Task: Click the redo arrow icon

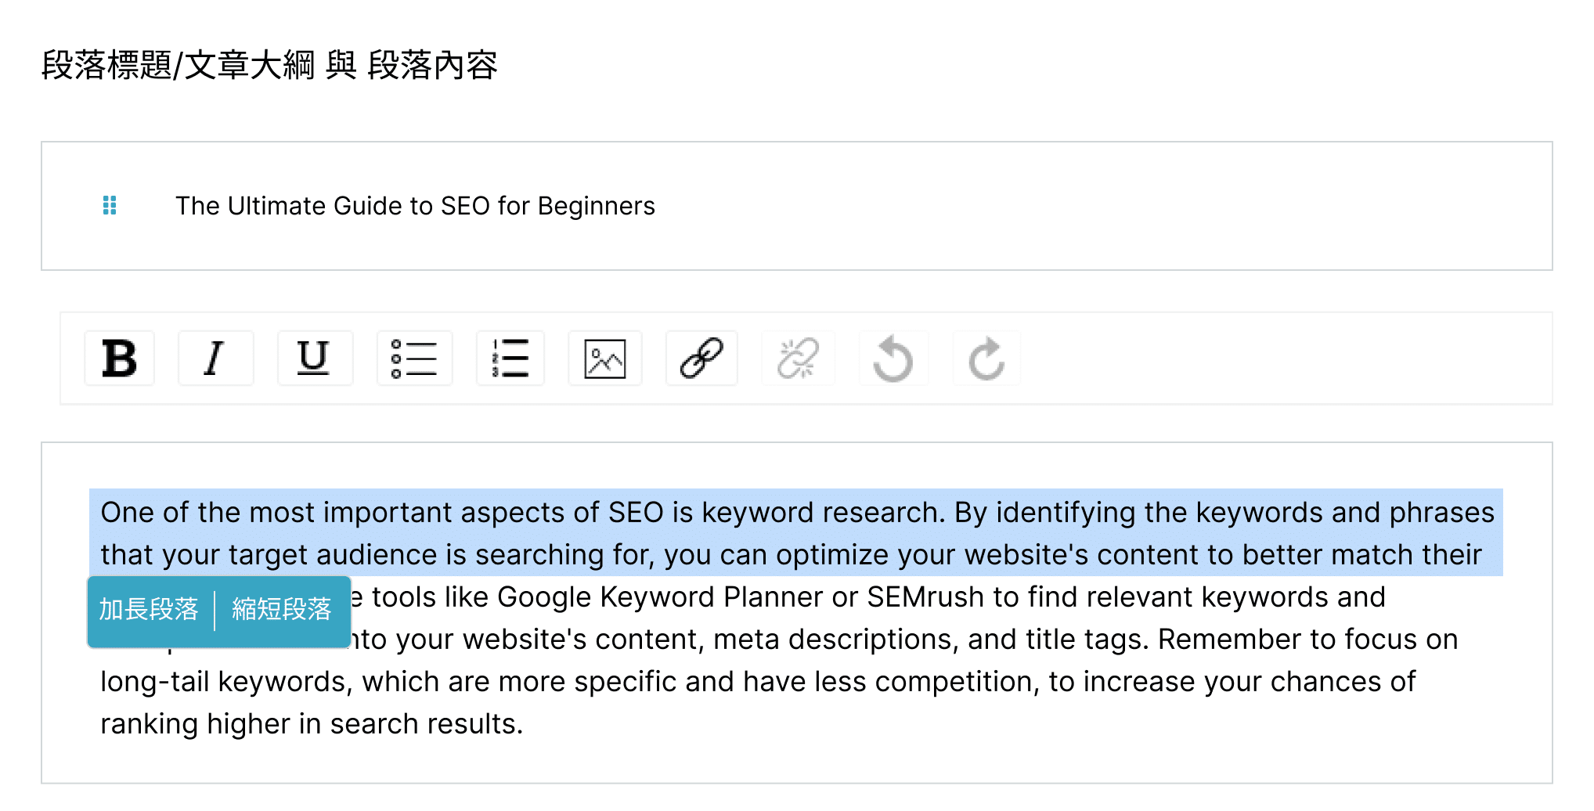Action: pos(986,359)
